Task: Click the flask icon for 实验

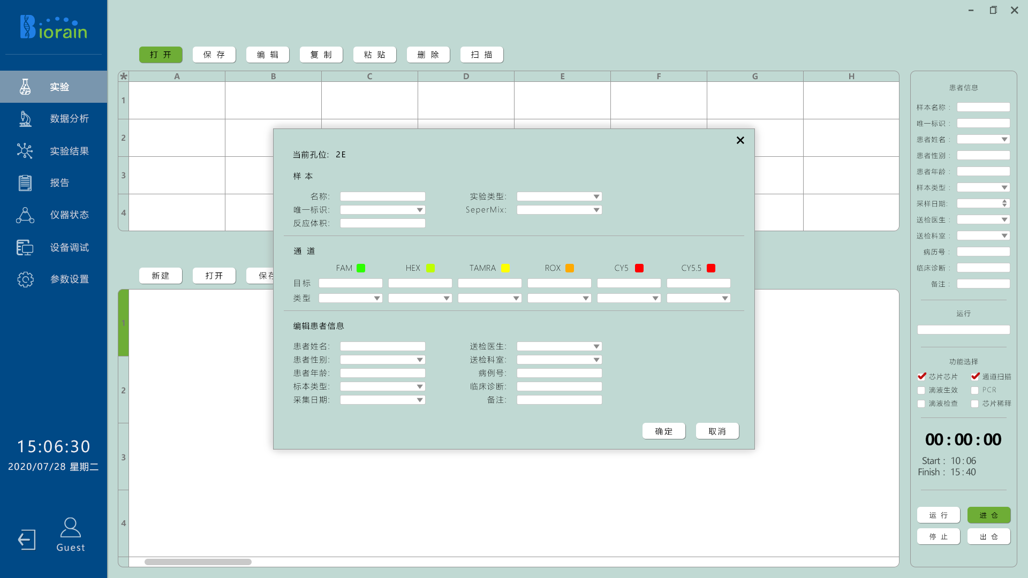Action: click(x=25, y=87)
